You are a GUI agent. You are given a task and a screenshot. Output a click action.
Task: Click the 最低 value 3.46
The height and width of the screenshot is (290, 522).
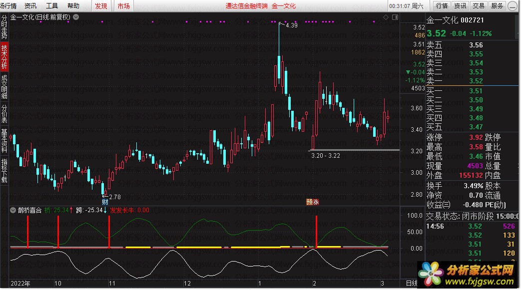(x=476, y=156)
